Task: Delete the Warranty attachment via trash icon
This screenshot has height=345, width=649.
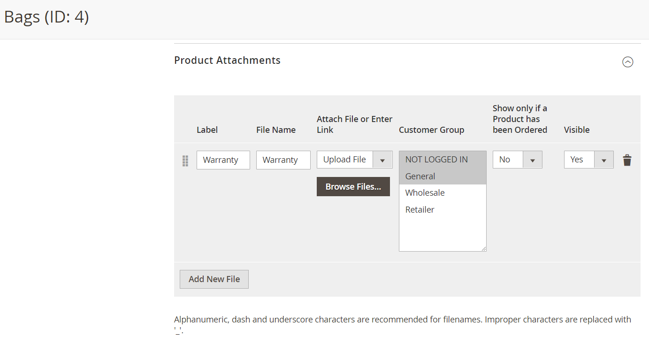Action: coord(627,160)
